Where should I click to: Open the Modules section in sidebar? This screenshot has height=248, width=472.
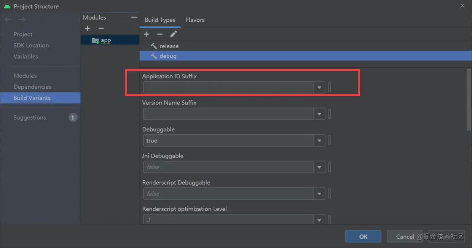[x=25, y=76]
